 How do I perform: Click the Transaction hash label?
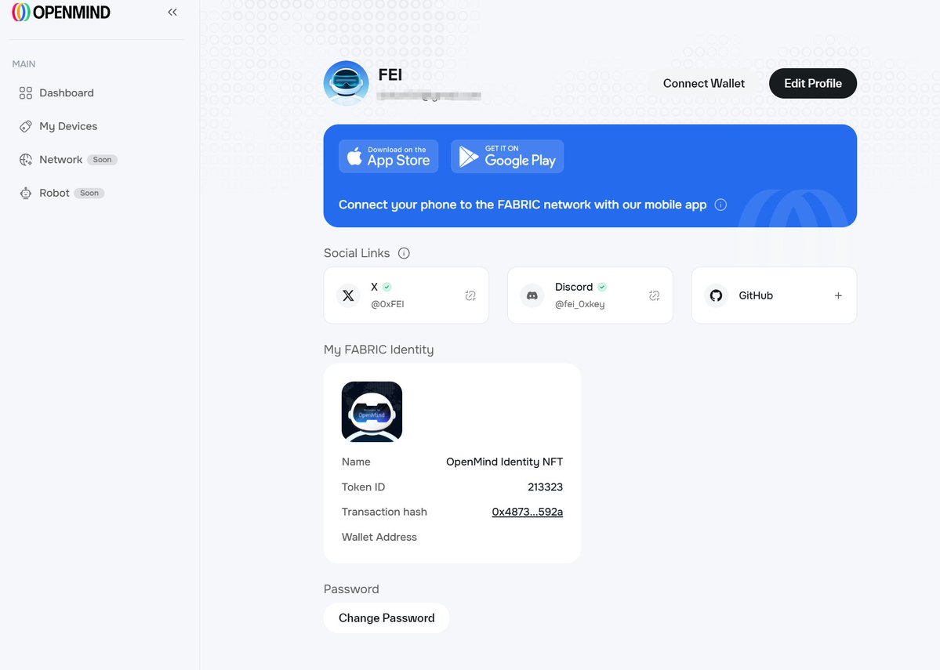384,512
